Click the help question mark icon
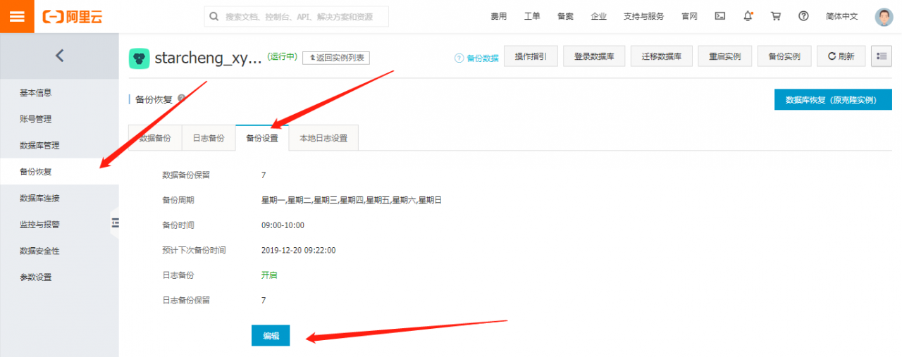Image resolution: width=902 pixels, height=357 pixels. pyautogui.click(x=803, y=16)
